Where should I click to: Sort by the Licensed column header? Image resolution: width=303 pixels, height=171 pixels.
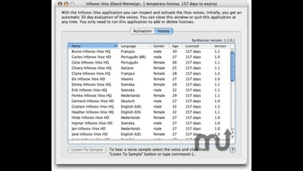pos(196,46)
